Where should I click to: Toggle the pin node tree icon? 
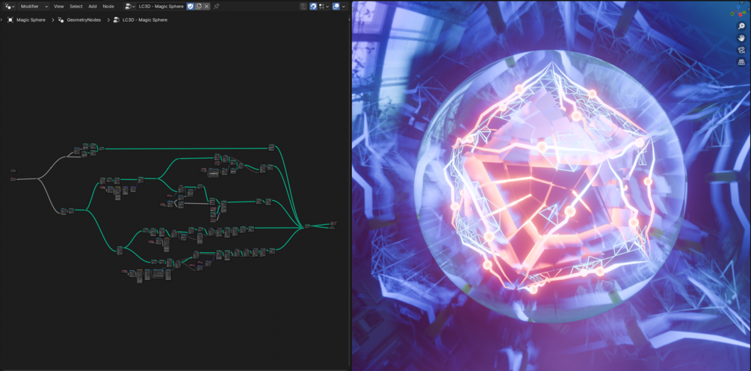217,6
